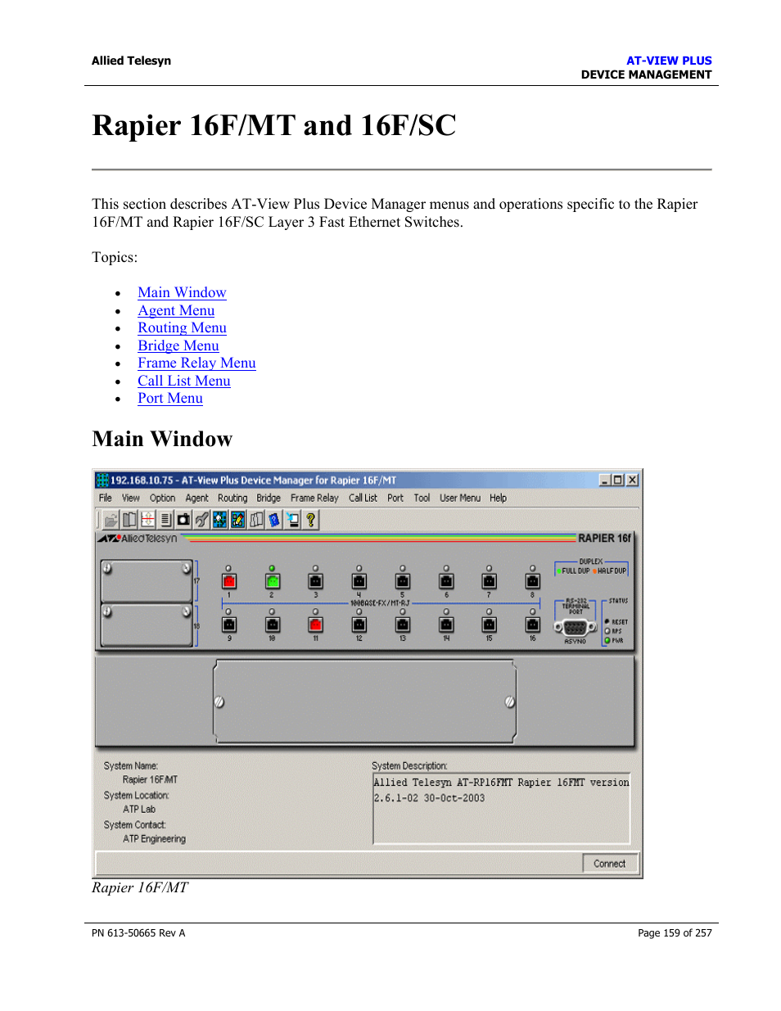Open the Bridge menu in the menu bar
The height and width of the screenshot is (1011, 781).
click(x=269, y=498)
